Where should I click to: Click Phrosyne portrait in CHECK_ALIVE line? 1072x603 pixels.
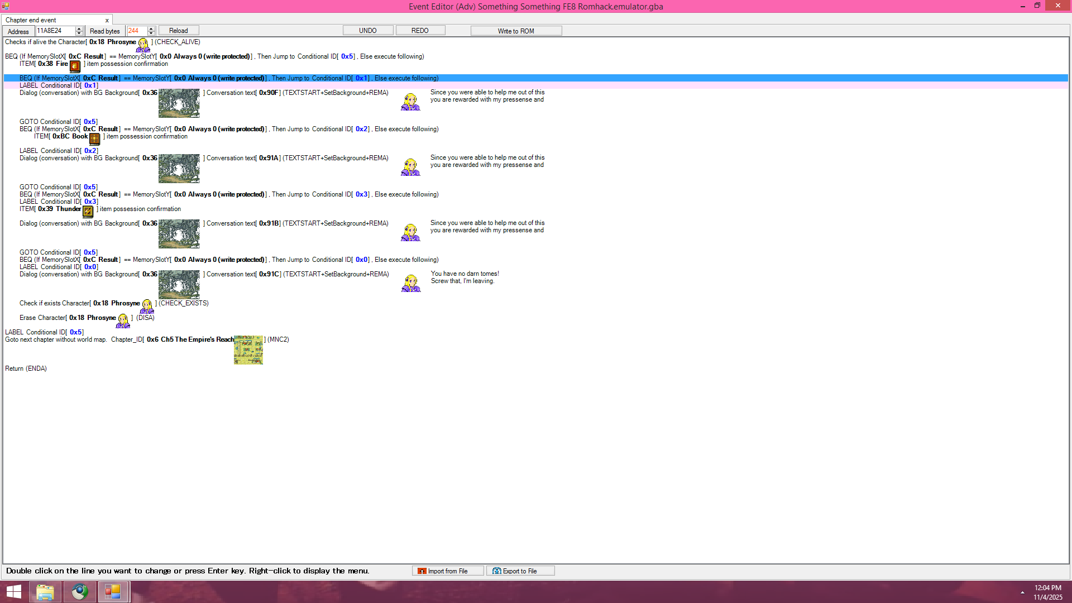[143, 45]
